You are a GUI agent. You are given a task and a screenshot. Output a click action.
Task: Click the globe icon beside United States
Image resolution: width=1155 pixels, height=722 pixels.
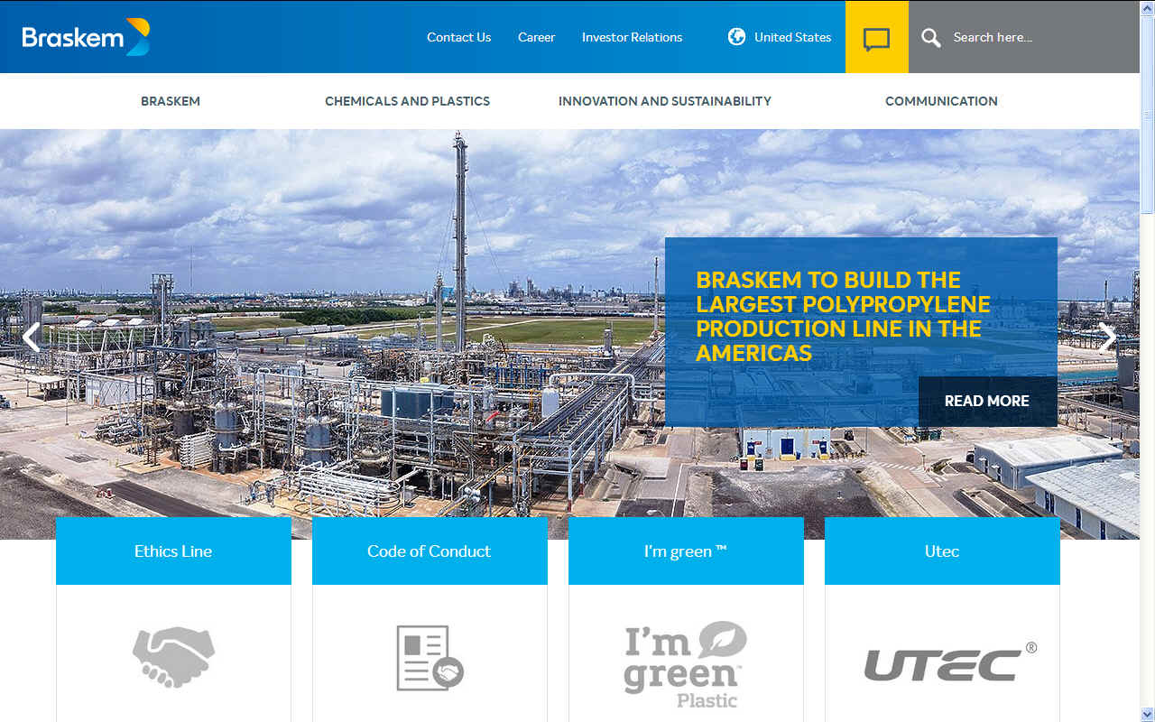(x=736, y=37)
